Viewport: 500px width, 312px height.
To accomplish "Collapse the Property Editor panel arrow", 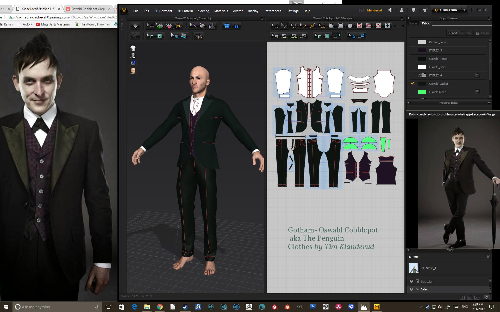I will click(x=408, y=103).
